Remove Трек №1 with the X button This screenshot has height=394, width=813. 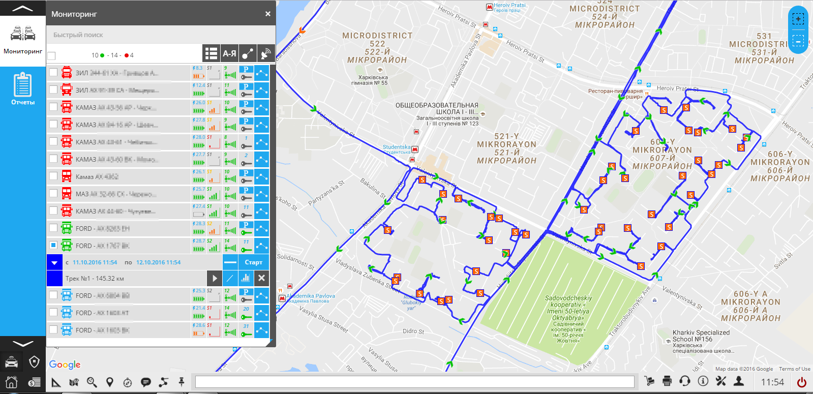point(261,278)
